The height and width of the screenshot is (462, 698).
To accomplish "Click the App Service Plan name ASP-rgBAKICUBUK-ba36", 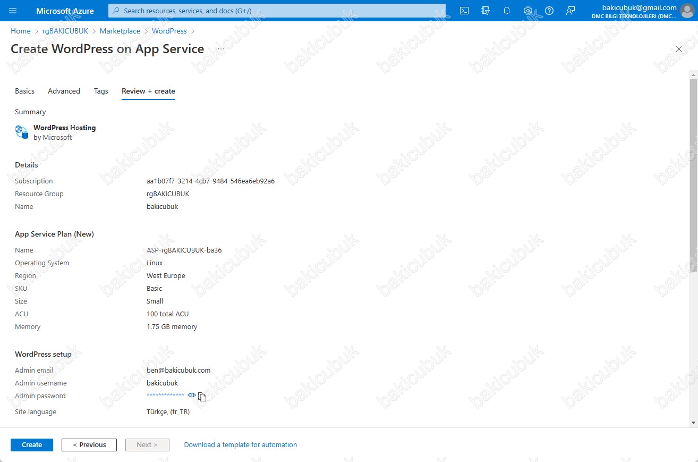I will point(184,250).
